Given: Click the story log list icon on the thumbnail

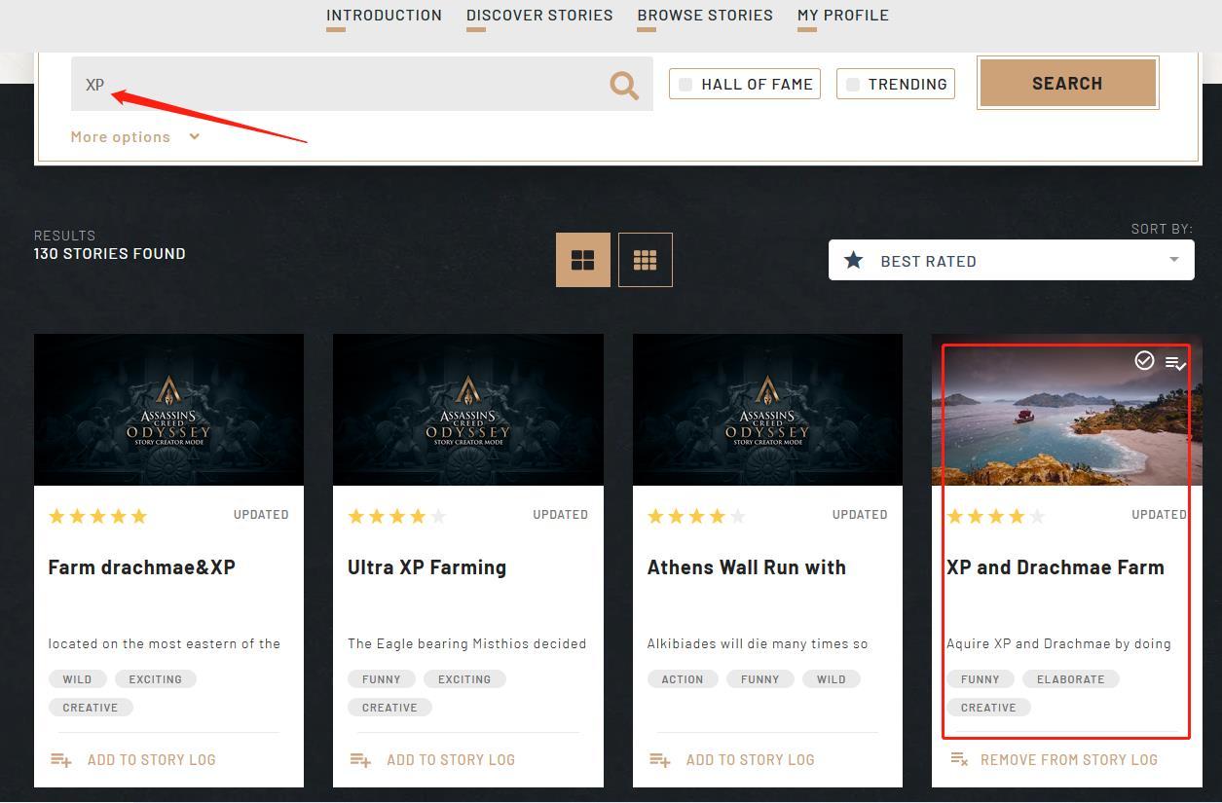Looking at the screenshot, I should 1175,363.
